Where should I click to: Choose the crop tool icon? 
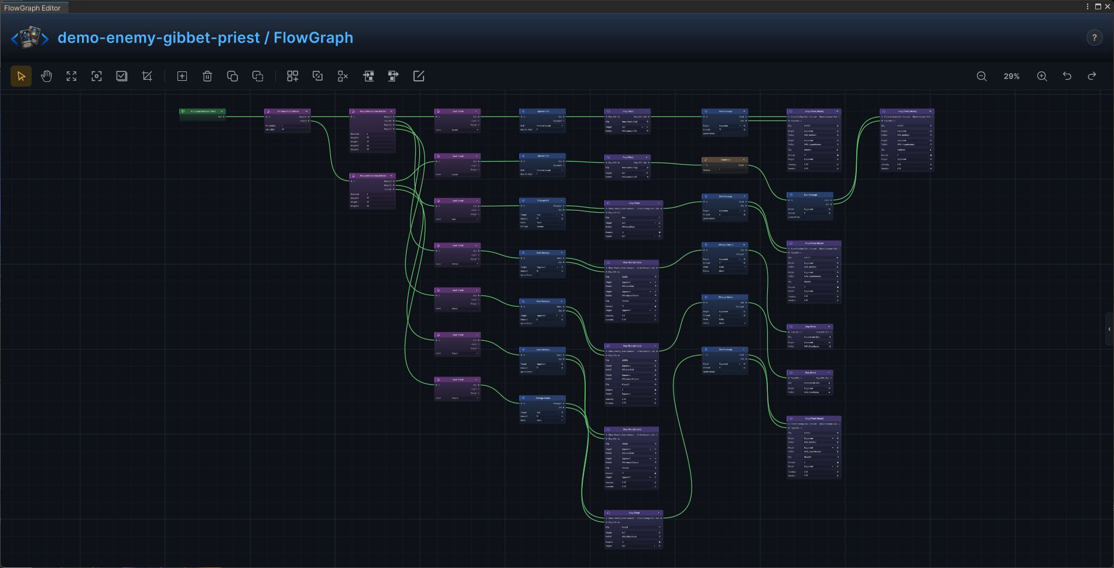coord(147,76)
